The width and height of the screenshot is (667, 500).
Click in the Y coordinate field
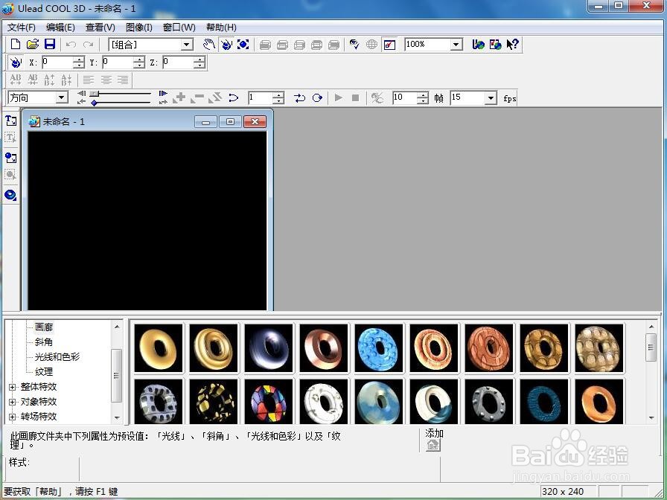coord(118,62)
